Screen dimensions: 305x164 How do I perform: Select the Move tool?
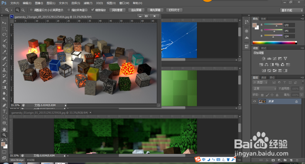pos(4,23)
